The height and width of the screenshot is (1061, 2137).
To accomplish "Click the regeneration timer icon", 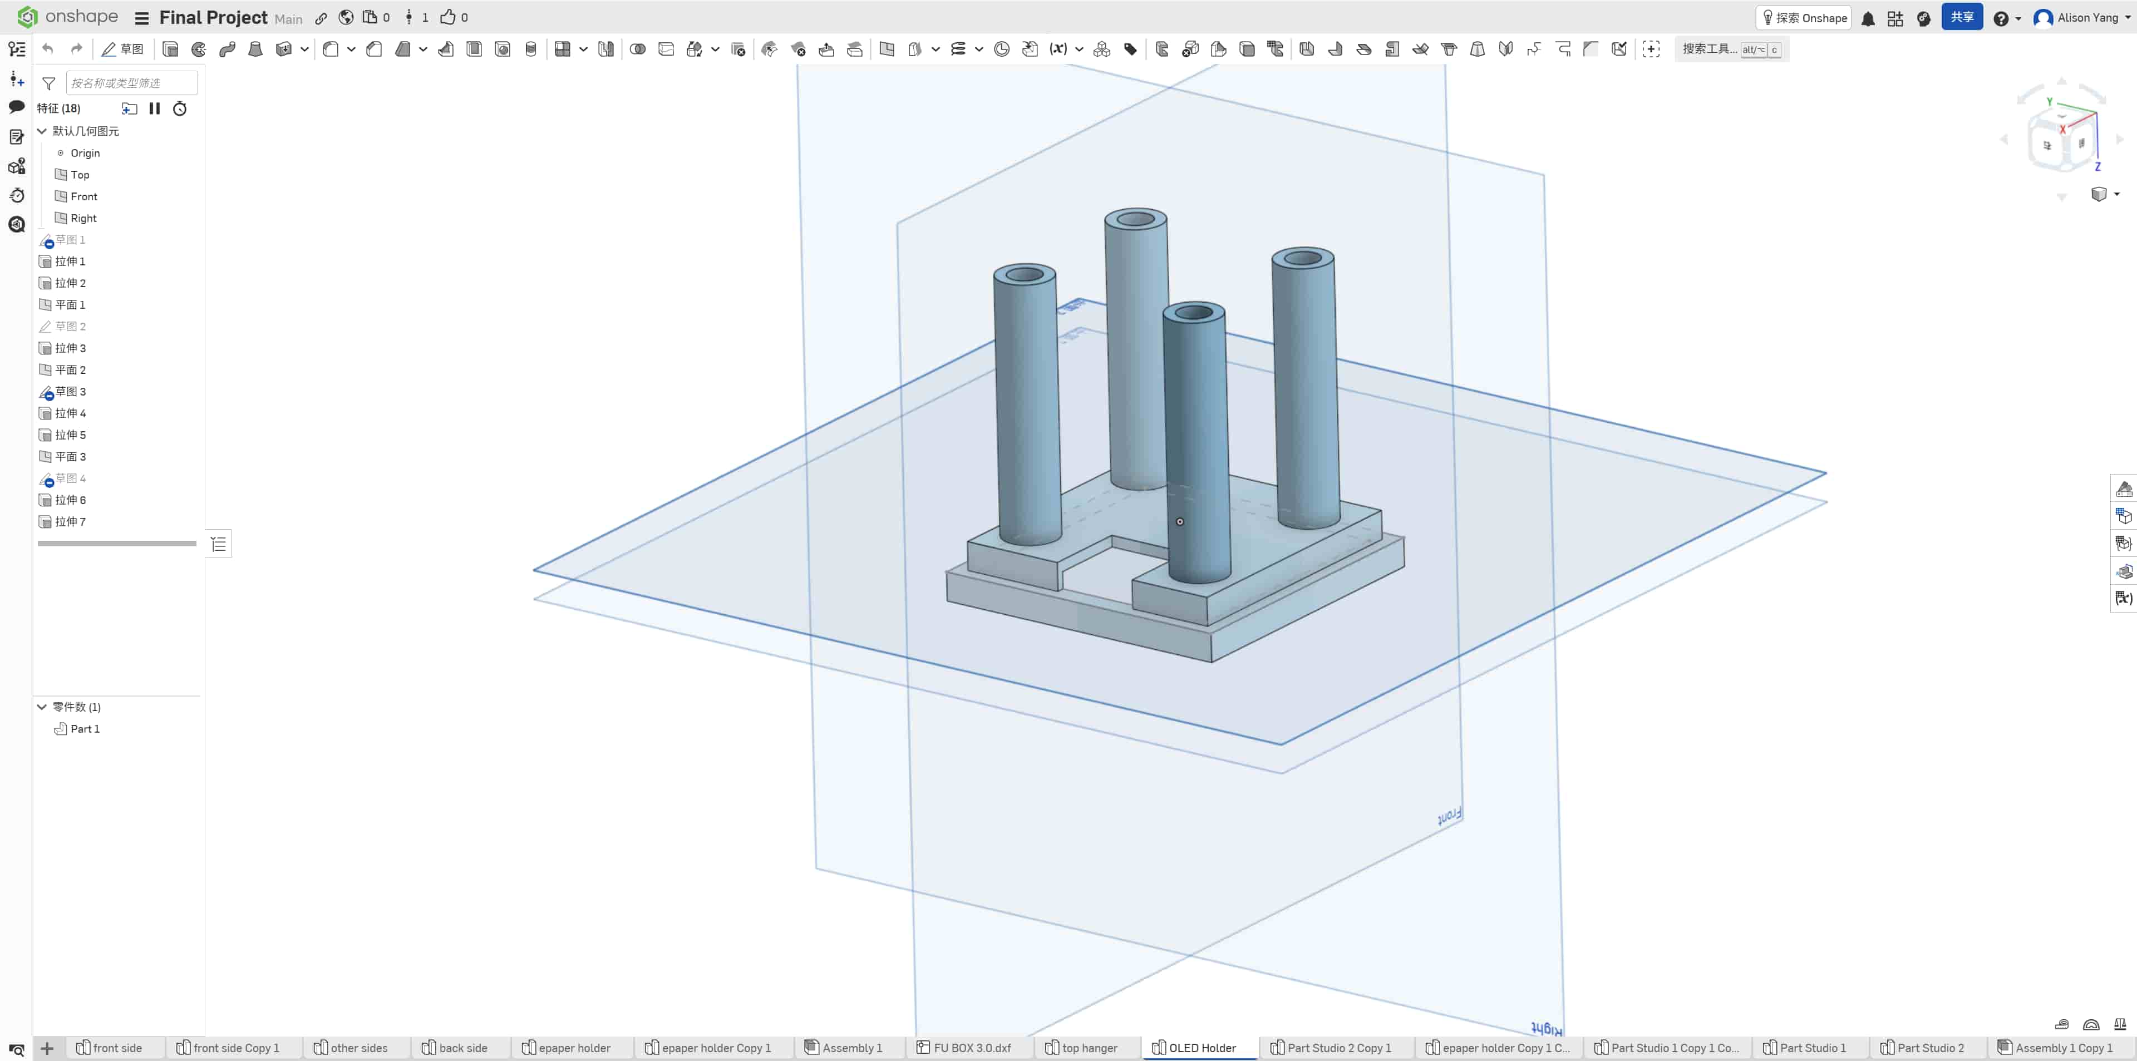I will click(x=180, y=108).
